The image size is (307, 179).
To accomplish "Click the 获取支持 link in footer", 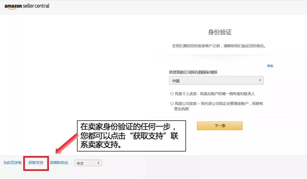I will coord(36,163).
